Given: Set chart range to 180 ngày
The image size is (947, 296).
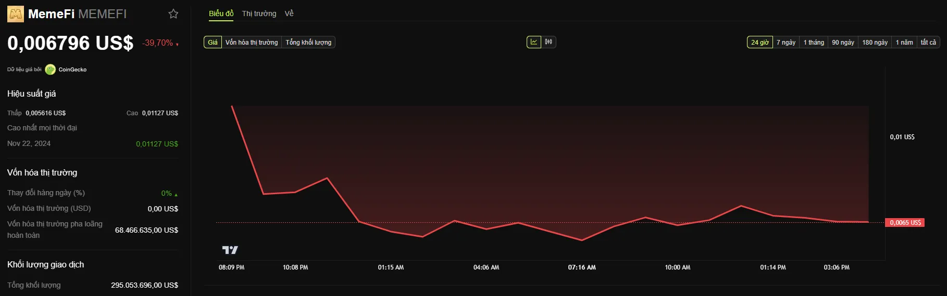Looking at the screenshot, I should point(875,43).
